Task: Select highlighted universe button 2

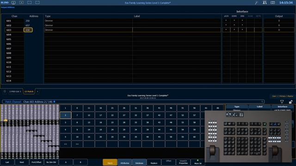Action: pyautogui.click(x=66, y=115)
